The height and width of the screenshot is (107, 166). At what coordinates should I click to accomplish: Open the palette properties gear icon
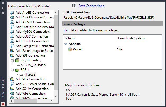3,13
